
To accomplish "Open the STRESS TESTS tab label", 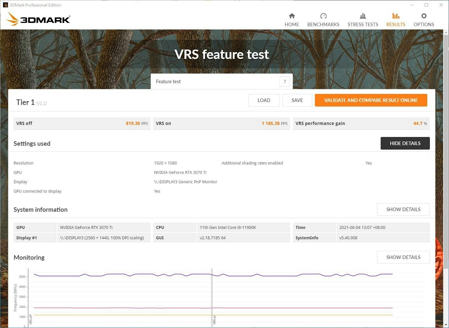I will (363, 25).
